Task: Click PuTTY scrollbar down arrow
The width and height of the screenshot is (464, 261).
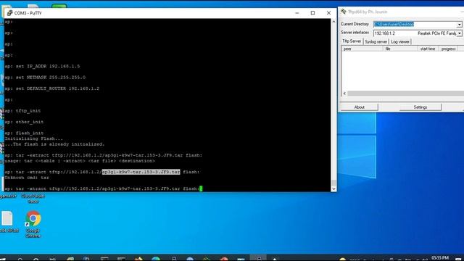Action: pyautogui.click(x=333, y=188)
